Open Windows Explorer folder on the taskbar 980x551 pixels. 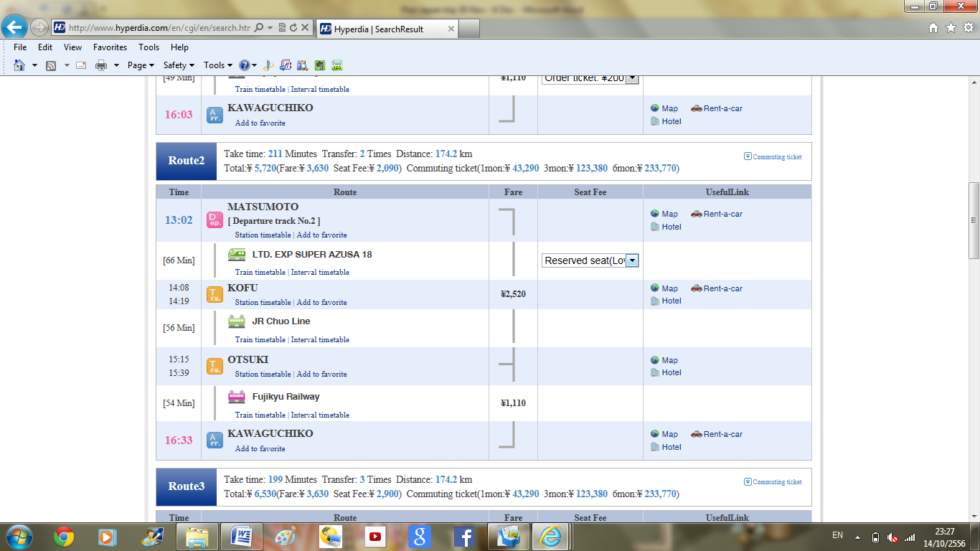tap(197, 537)
